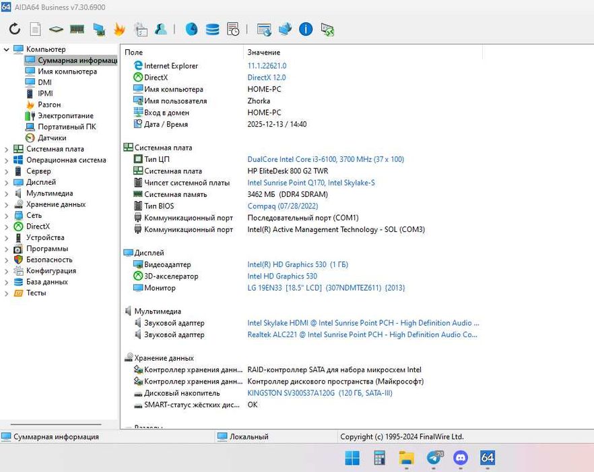
Task: Open the checklist settings toolbar icon
Action: click(141, 29)
